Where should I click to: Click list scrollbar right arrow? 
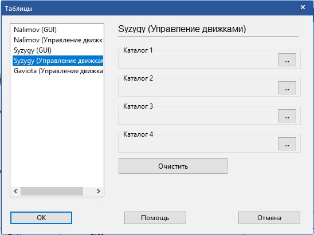click(x=99, y=191)
